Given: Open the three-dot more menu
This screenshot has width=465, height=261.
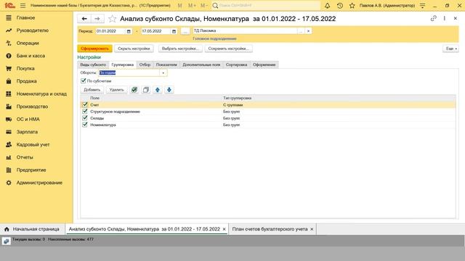Looking at the screenshot, I should [444, 18].
